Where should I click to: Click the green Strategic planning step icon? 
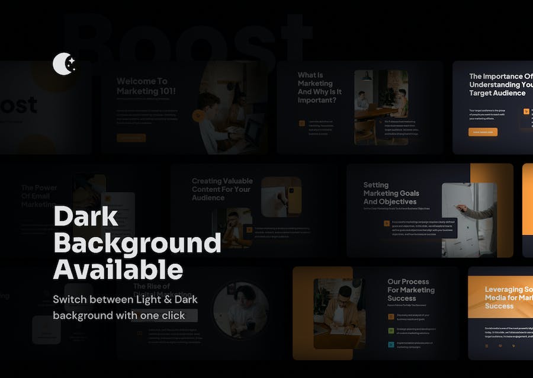(x=391, y=331)
